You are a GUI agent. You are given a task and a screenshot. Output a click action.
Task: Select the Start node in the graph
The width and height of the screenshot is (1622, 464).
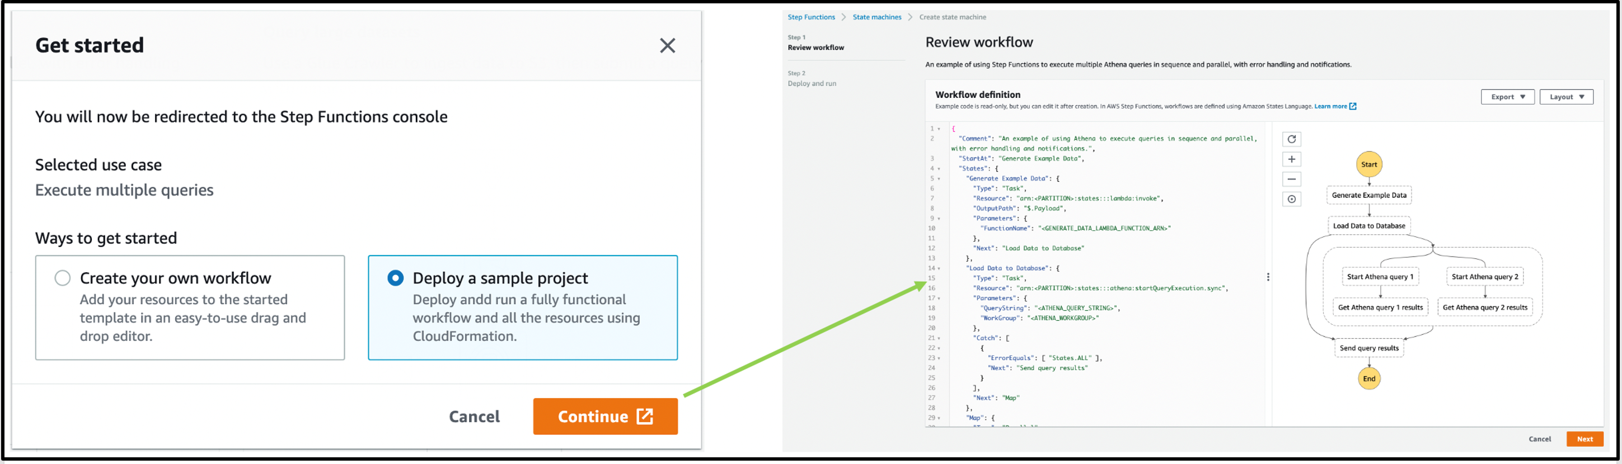click(x=1369, y=165)
